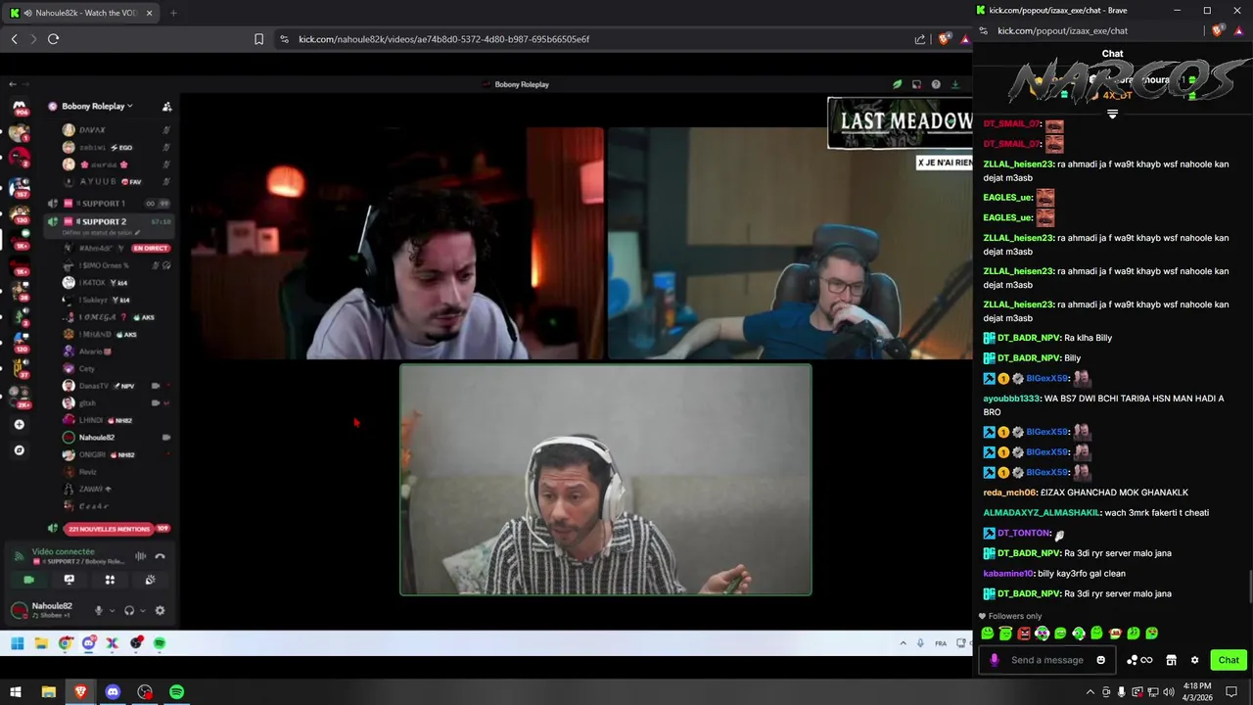
Task: Select user I K4TOX in the channel list
Action: point(94,283)
